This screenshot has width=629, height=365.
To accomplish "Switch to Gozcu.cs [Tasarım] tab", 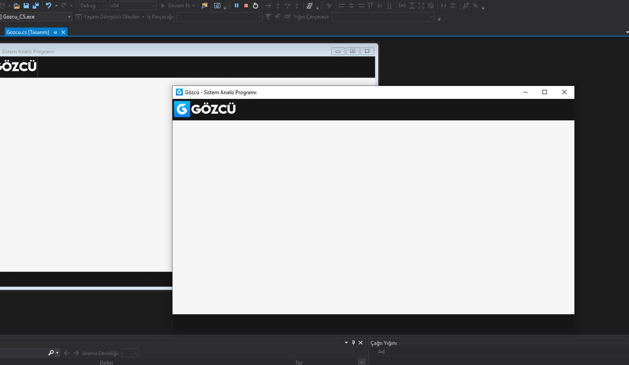I will click(28, 32).
